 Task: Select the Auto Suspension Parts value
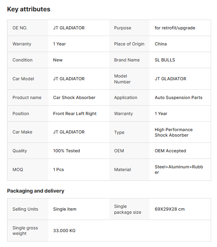coord(179,97)
